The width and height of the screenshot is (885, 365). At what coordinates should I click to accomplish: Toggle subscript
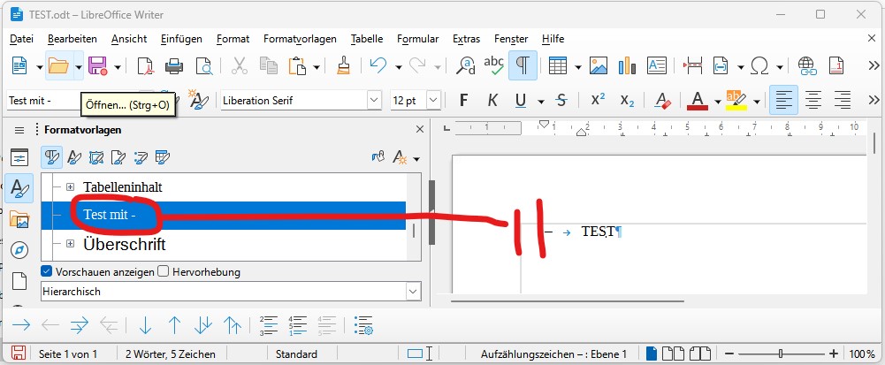[627, 101]
